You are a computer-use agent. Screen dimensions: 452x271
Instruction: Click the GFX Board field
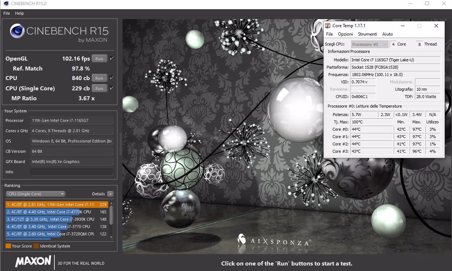click(72, 162)
